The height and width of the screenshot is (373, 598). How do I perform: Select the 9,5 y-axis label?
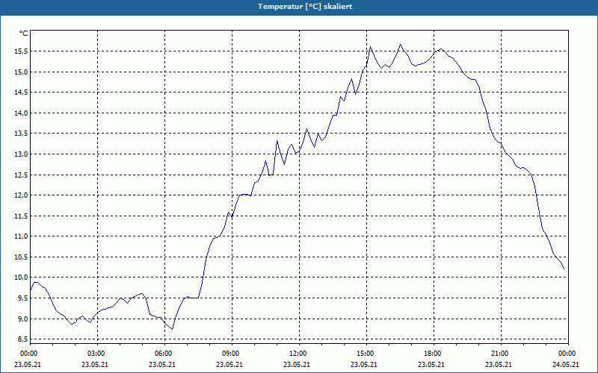22,298
